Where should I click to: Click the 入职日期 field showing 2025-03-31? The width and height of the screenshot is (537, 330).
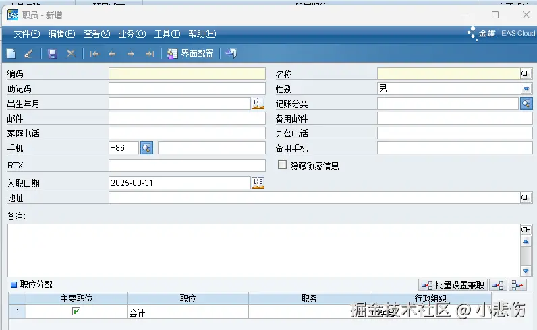click(x=180, y=183)
